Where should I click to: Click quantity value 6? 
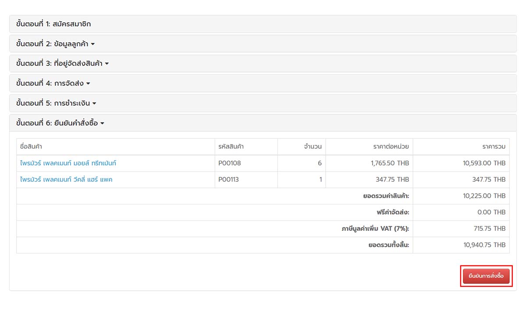coord(320,163)
